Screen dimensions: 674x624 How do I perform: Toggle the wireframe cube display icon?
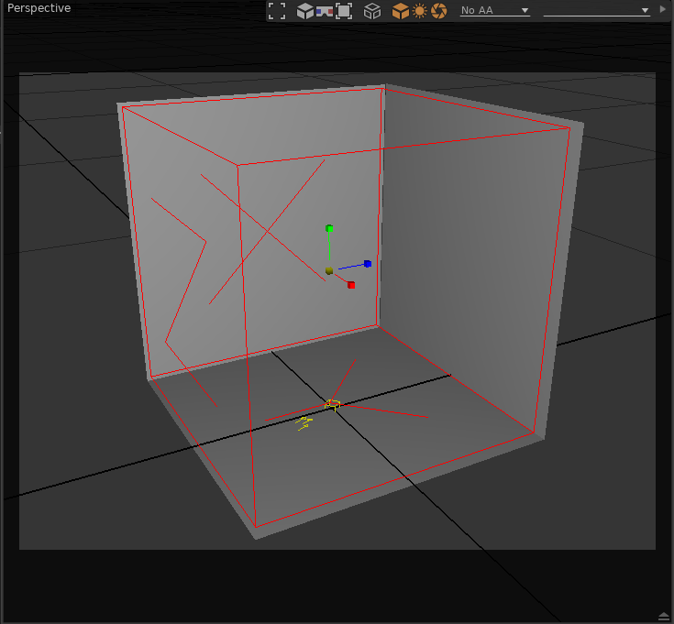372,11
